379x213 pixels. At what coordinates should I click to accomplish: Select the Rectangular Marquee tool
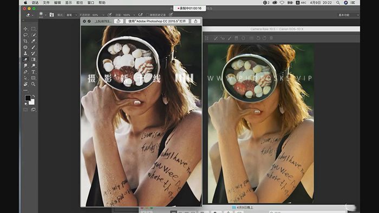[x=34, y=29]
